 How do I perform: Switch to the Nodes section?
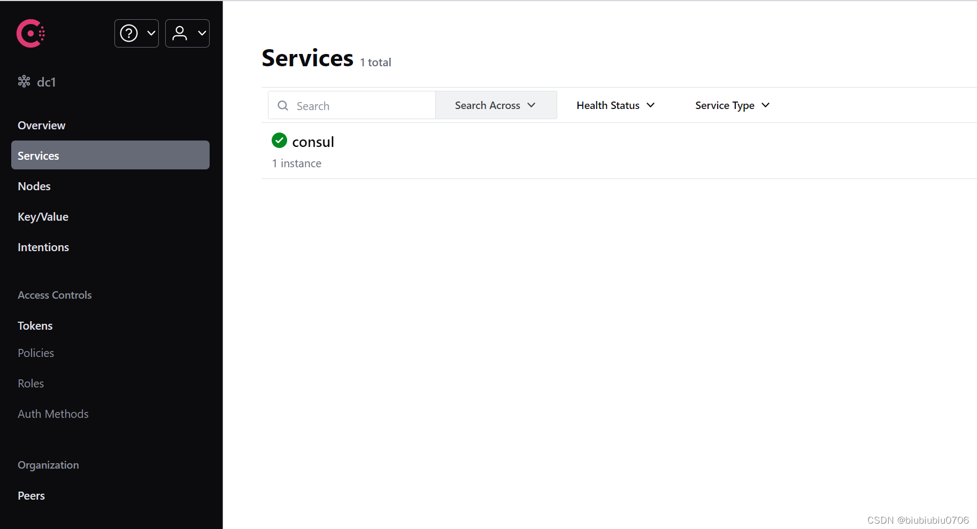[x=34, y=186]
